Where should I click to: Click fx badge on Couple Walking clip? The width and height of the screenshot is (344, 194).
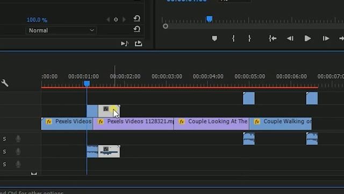pos(257,122)
